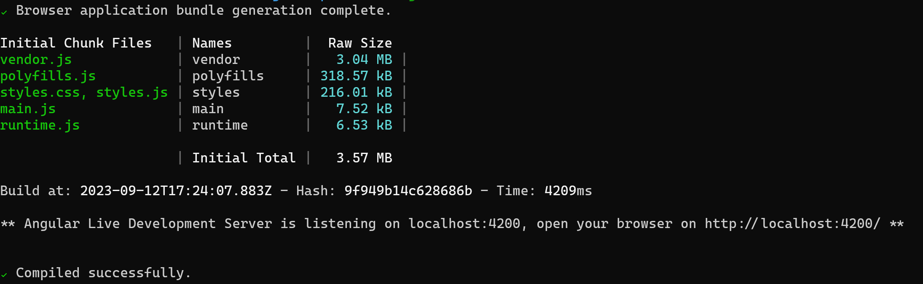Click the build timestamp 2023-09-12T17:24:07.883Z

176,191
